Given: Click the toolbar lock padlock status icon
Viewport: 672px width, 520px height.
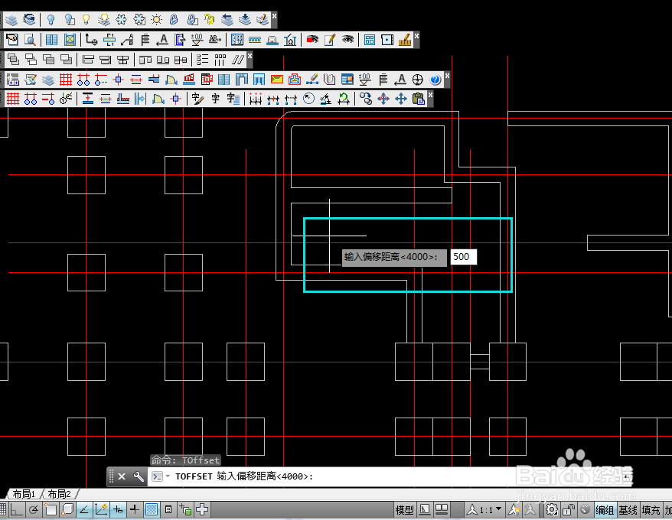Looking at the screenshot, I should point(569,510).
